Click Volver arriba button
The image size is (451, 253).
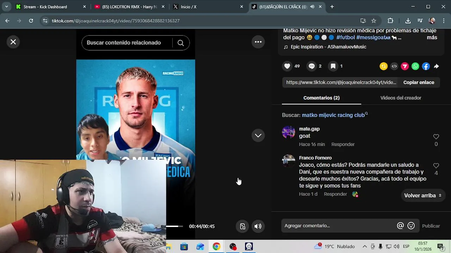[423, 195]
